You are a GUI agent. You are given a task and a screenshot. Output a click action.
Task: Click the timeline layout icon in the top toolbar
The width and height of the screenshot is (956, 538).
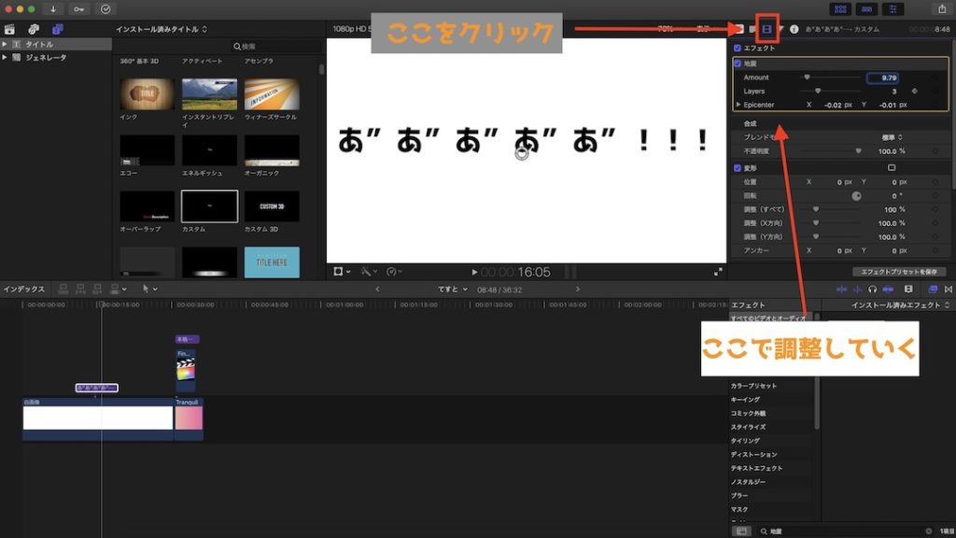[x=893, y=8]
